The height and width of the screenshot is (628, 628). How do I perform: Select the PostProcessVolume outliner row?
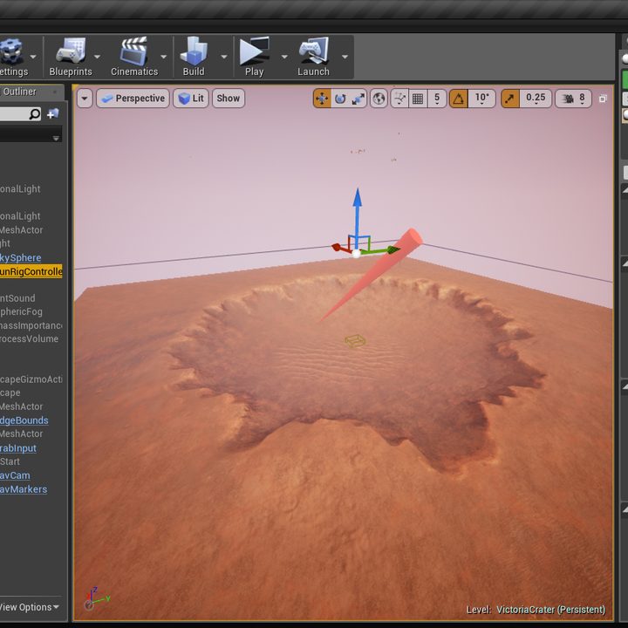tap(31, 338)
